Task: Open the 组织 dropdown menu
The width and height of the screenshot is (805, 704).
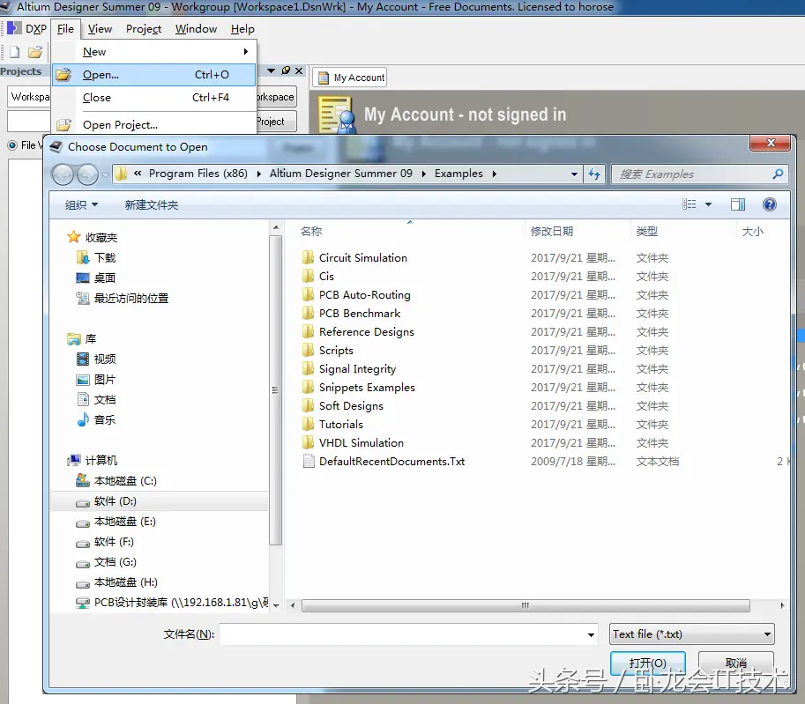Action: click(81, 205)
